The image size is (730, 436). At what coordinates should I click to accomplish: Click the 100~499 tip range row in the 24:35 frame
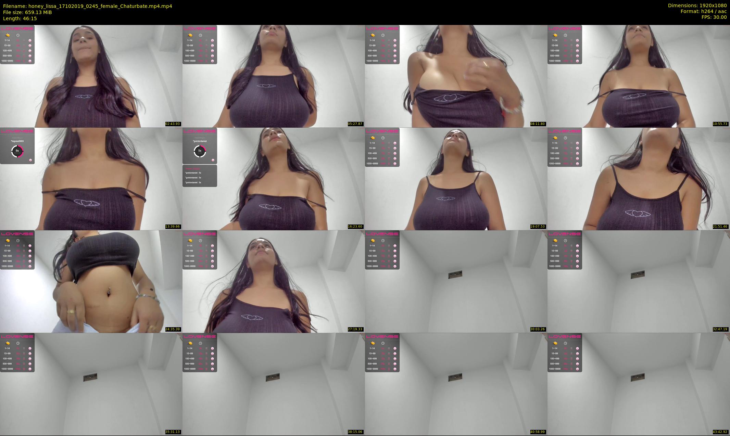tap(17, 256)
